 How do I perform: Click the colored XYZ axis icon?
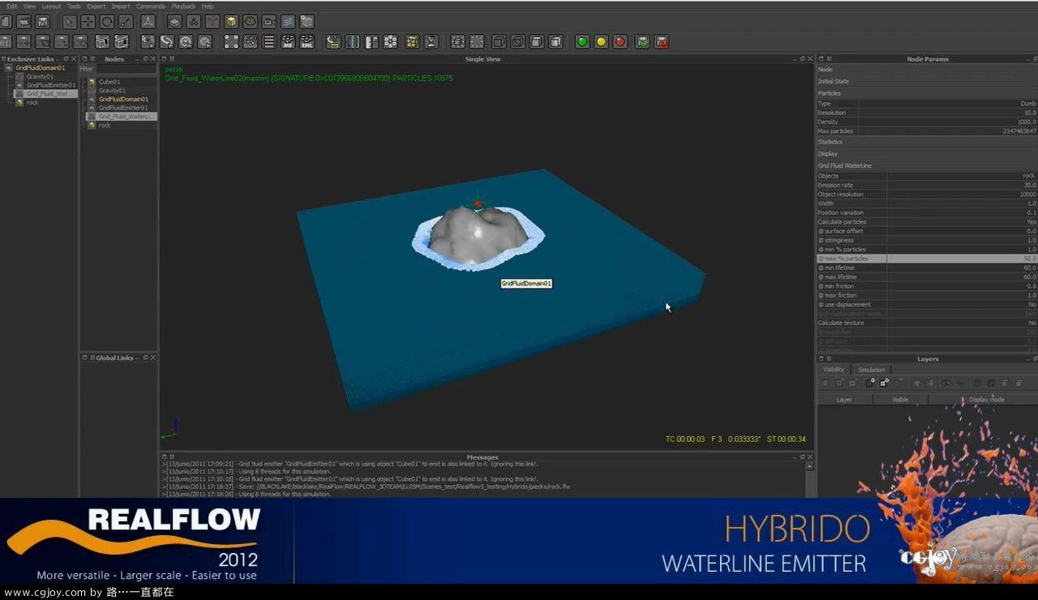[148, 22]
